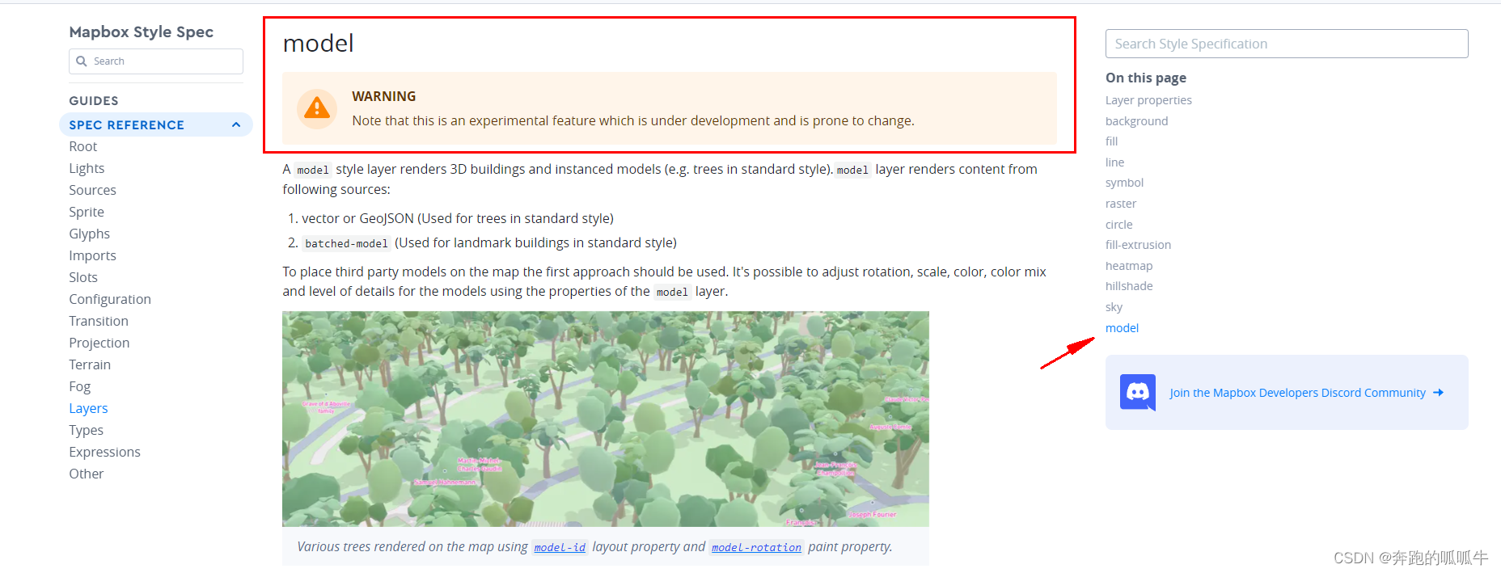
Task: Open the GUIDES section
Action: click(94, 101)
